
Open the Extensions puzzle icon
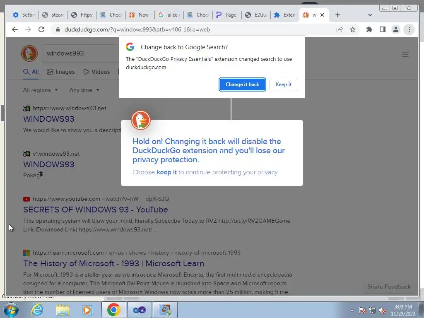[369, 29]
